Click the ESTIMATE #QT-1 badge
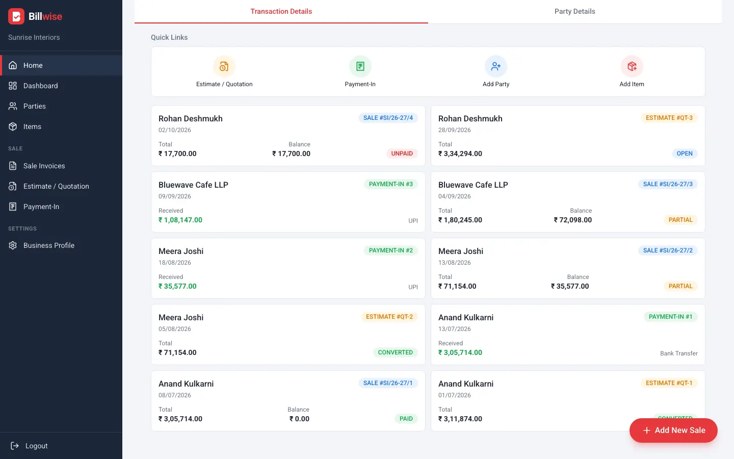Image resolution: width=734 pixels, height=459 pixels. click(x=669, y=383)
